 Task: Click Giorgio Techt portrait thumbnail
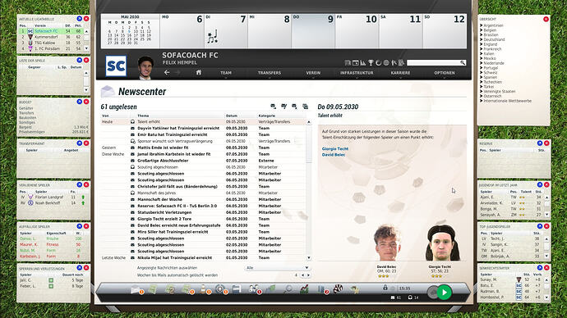tap(442, 243)
